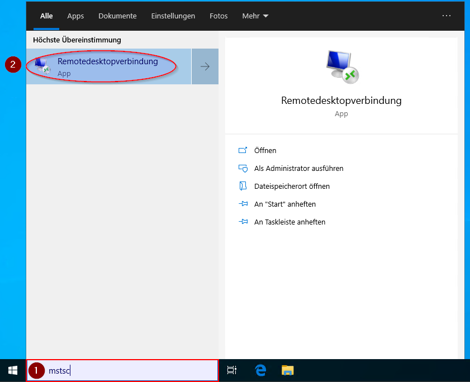
Task: Open File Explorer from the taskbar
Action: [287, 370]
